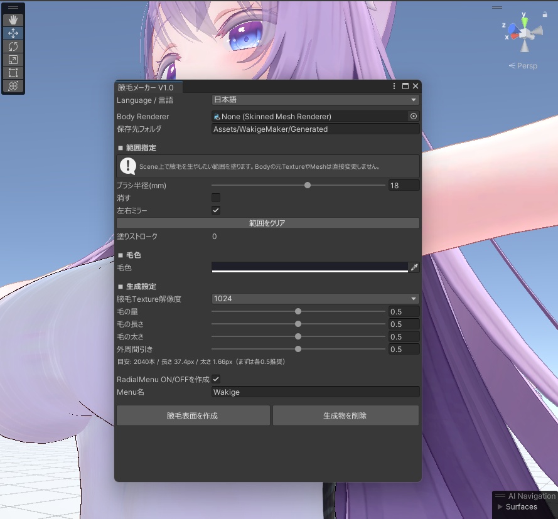
Task: Adjust the 外周間引き slider handle
Action: coord(298,350)
